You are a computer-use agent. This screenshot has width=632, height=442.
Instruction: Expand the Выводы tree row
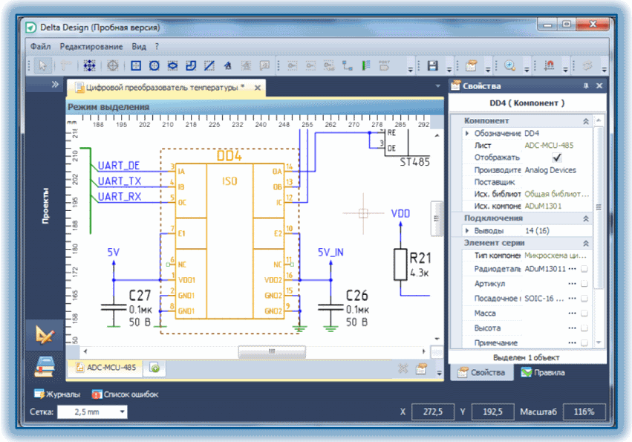tap(467, 231)
